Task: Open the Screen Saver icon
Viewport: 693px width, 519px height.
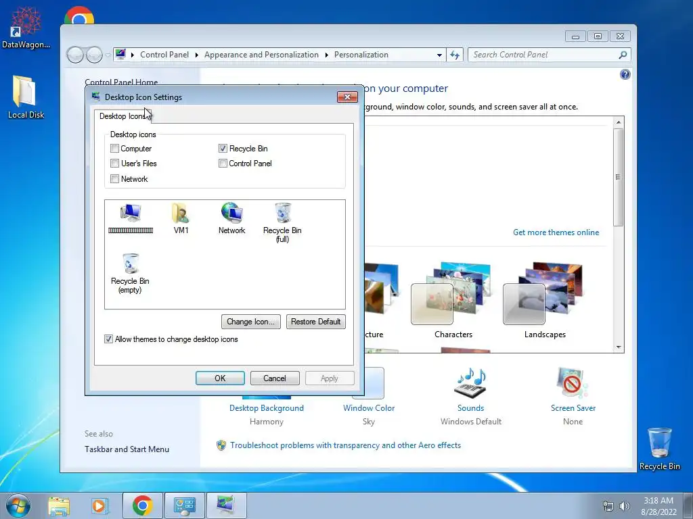Action: [573, 383]
